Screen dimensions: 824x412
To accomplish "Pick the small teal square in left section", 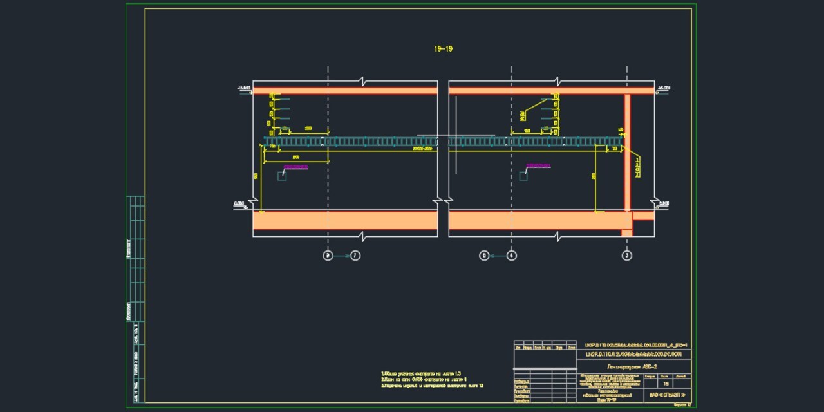I will click(282, 176).
